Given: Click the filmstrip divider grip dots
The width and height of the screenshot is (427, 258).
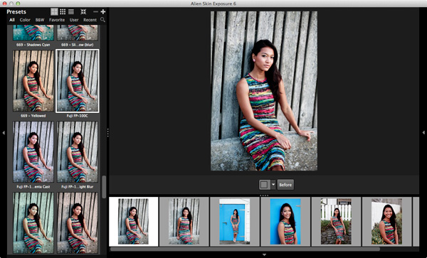Looking at the screenshot, I should tap(264, 195).
